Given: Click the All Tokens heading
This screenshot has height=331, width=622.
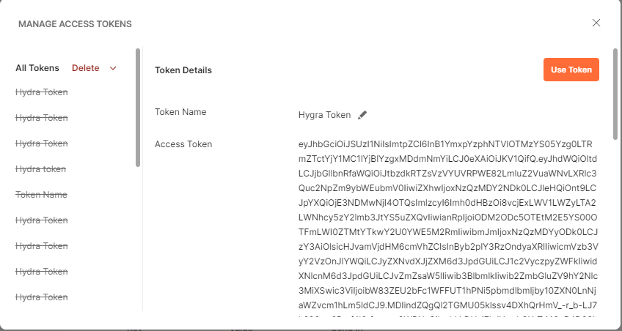Looking at the screenshot, I should tap(37, 68).
